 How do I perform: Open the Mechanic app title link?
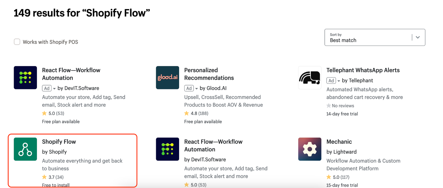tap(339, 142)
